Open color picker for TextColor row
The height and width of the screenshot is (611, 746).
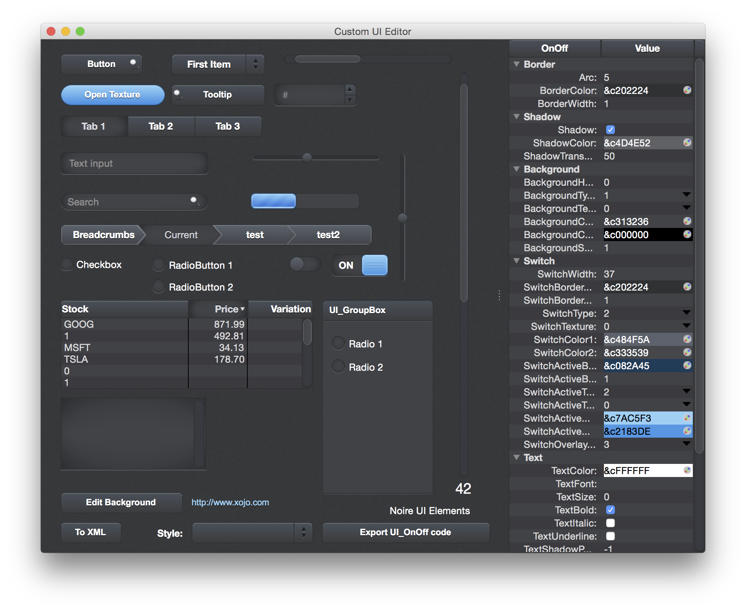pyautogui.click(x=687, y=470)
